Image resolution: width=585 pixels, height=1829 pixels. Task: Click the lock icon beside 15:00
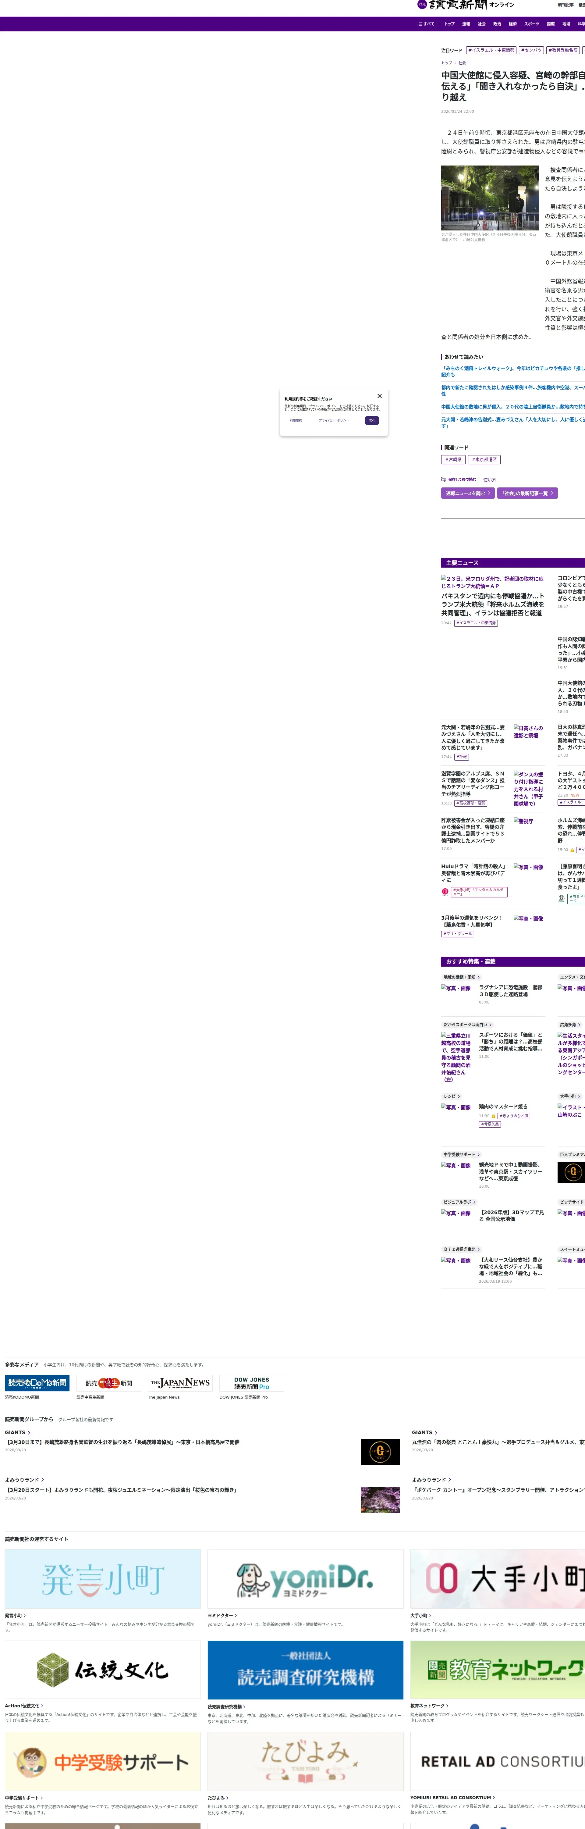click(572, 850)
